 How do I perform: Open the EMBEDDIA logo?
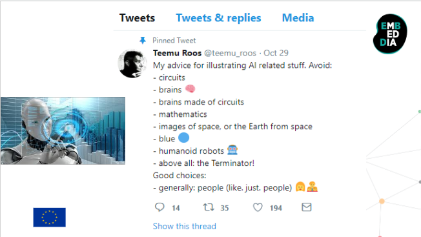click(390, 34)
